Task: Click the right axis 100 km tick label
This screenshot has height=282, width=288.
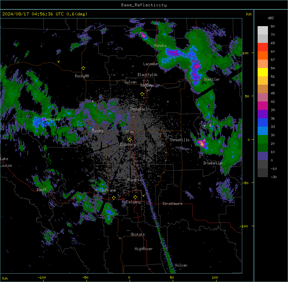Action: click(245, 53)
